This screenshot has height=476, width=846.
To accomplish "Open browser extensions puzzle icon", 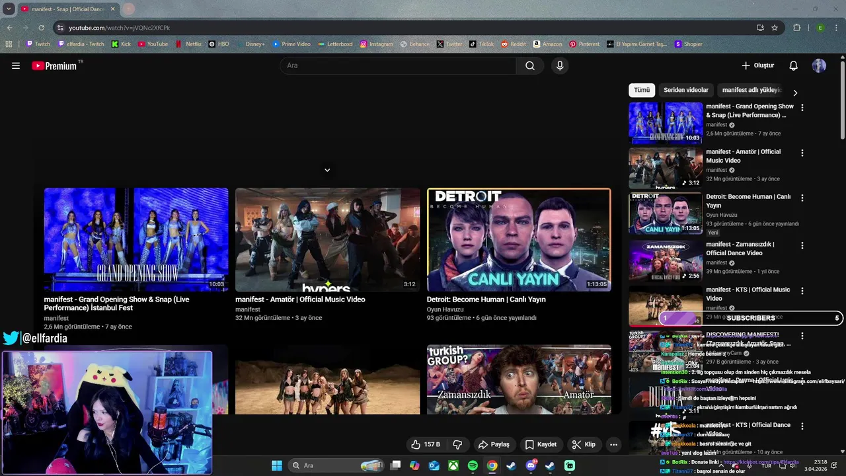I will point(797,28).
